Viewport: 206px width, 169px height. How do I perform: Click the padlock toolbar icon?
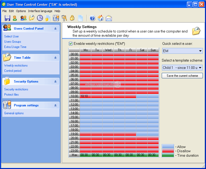[72, 18]
